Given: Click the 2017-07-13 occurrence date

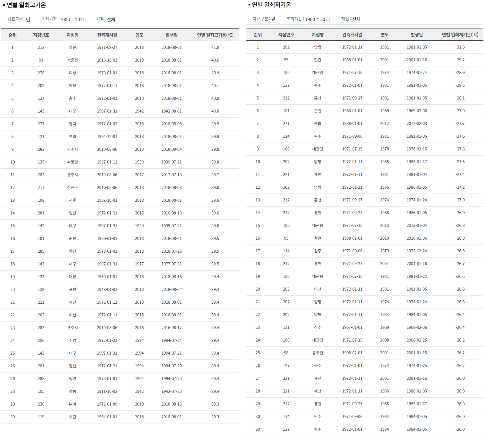Looking at the screenshot, I should pyautogui.click(x=171, y=175).
